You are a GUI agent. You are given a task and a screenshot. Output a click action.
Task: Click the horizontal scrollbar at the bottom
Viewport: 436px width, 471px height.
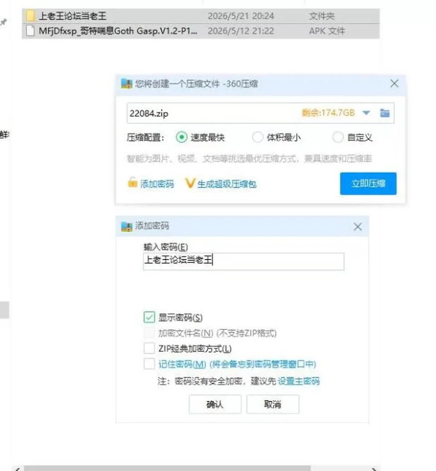click(168, 468)
